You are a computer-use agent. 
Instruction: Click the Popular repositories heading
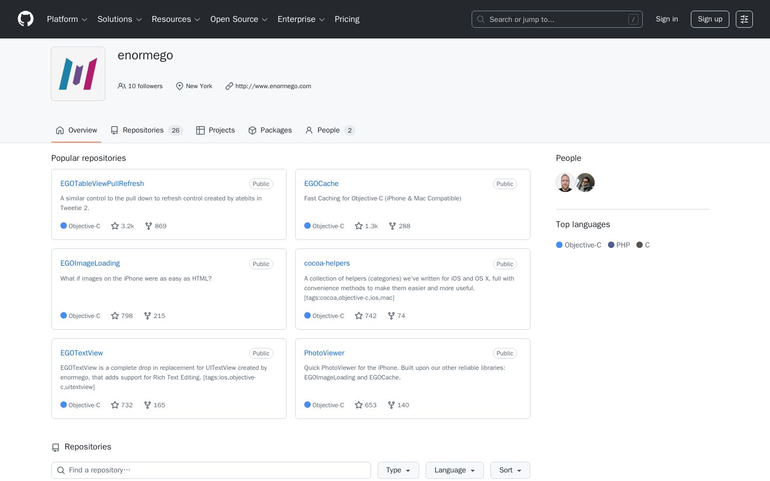click(89, 158)
